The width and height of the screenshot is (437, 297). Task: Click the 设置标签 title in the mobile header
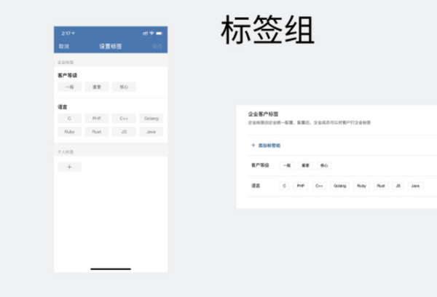click(x=111, y=47)
